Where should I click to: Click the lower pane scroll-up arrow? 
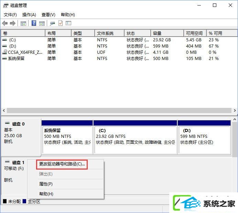(235, 120)
